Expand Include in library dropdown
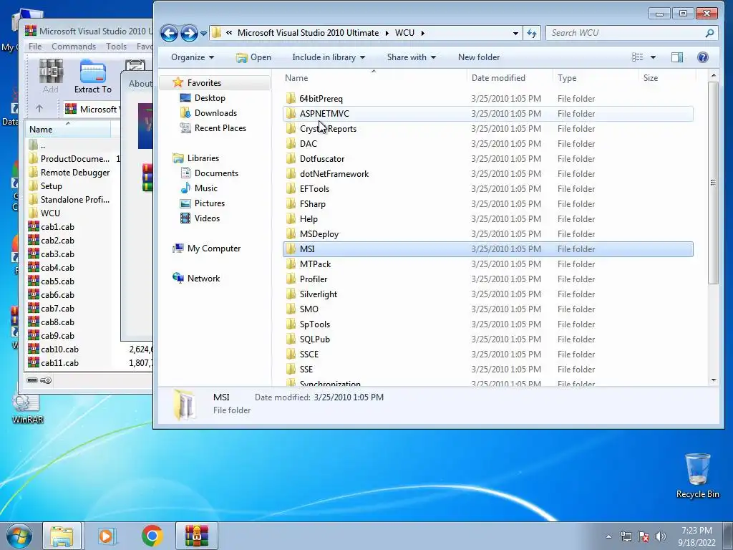Viewport: 733px width, 550px height. (329, 57)
